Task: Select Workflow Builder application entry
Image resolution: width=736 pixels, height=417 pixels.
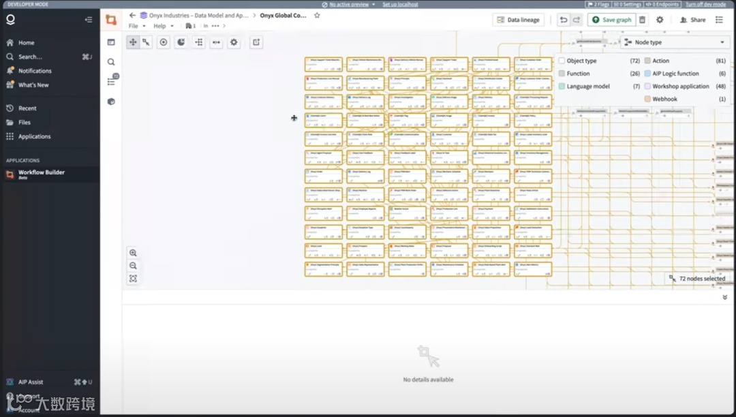Action: tap(50, 174)
